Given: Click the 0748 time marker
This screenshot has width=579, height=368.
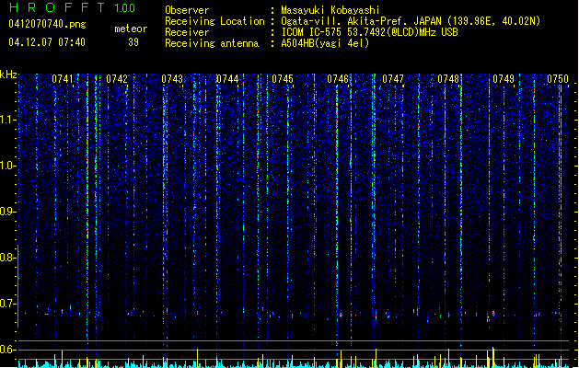Looking at the screenshot, I should coord(448,79).
